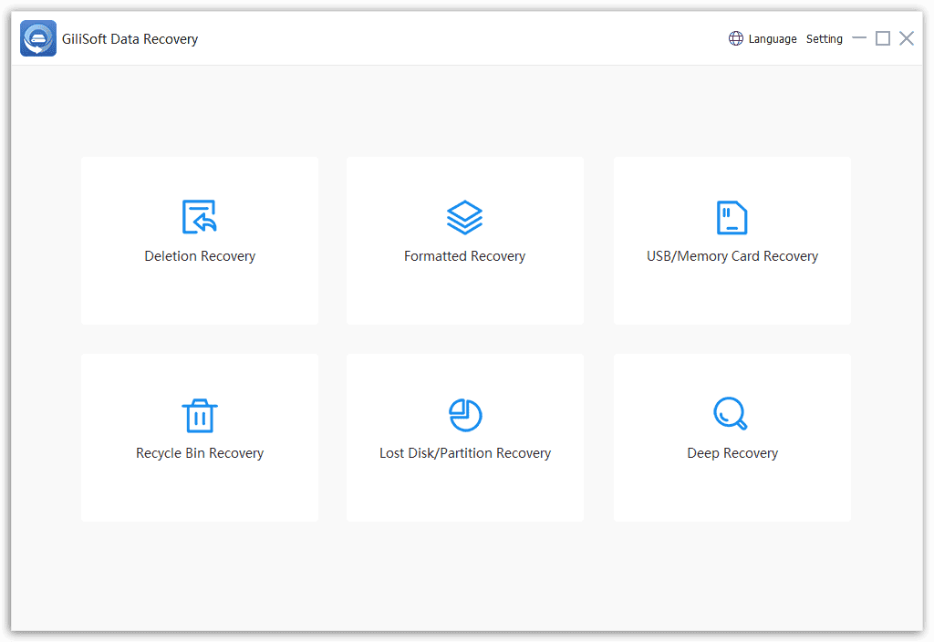Screen dimensions: 934x642
Task: Click the USB/Memory Card Recovery card icon
Action: coord(732,217)
